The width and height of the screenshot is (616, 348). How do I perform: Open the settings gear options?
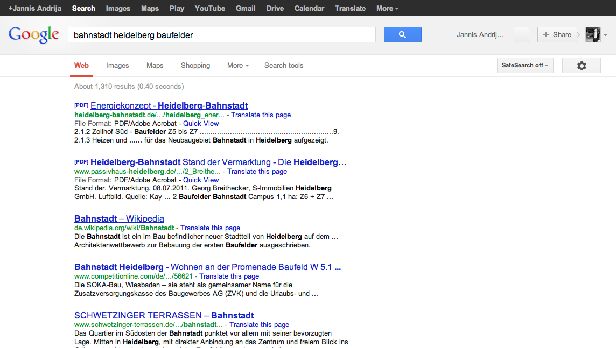pos(582,66)
